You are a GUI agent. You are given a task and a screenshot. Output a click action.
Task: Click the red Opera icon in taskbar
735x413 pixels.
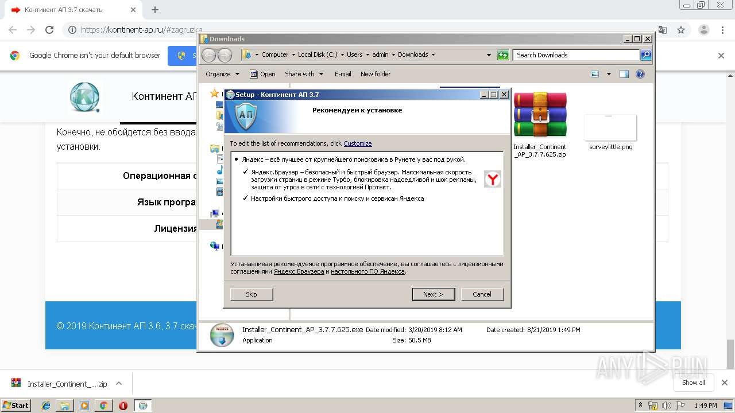click(x=123, y=406)
